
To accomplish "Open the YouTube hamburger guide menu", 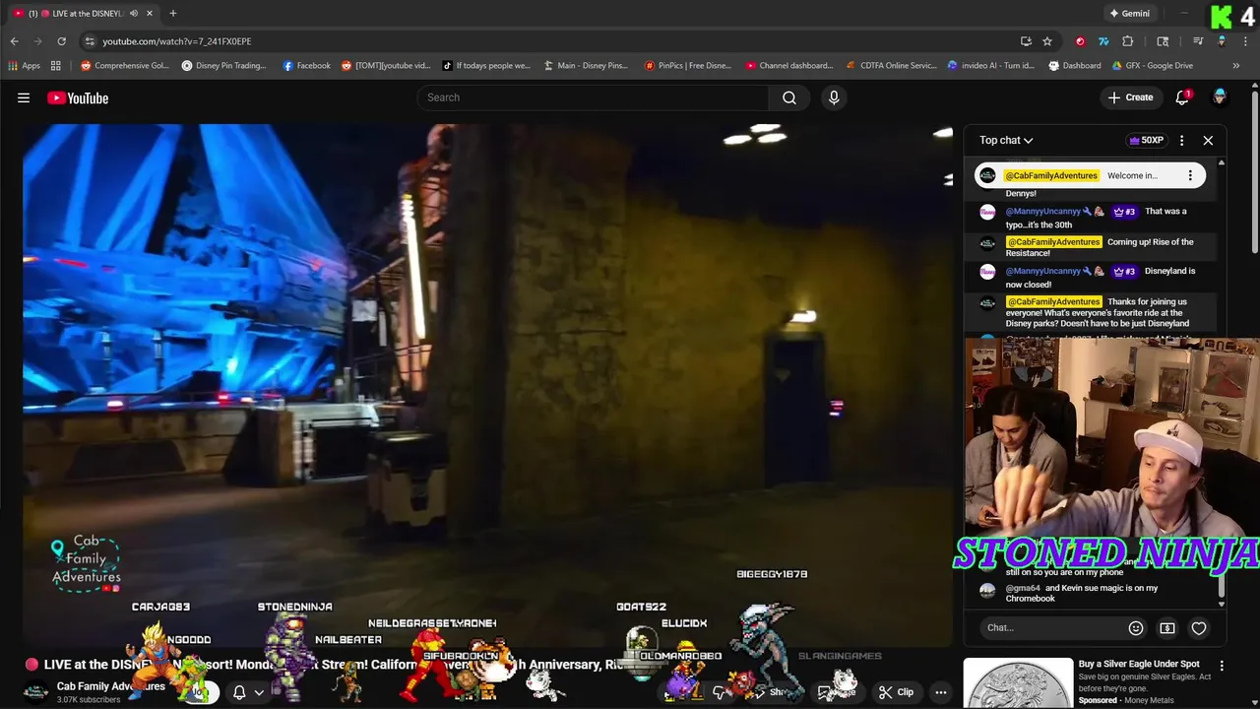I will [x=24, y=97].
